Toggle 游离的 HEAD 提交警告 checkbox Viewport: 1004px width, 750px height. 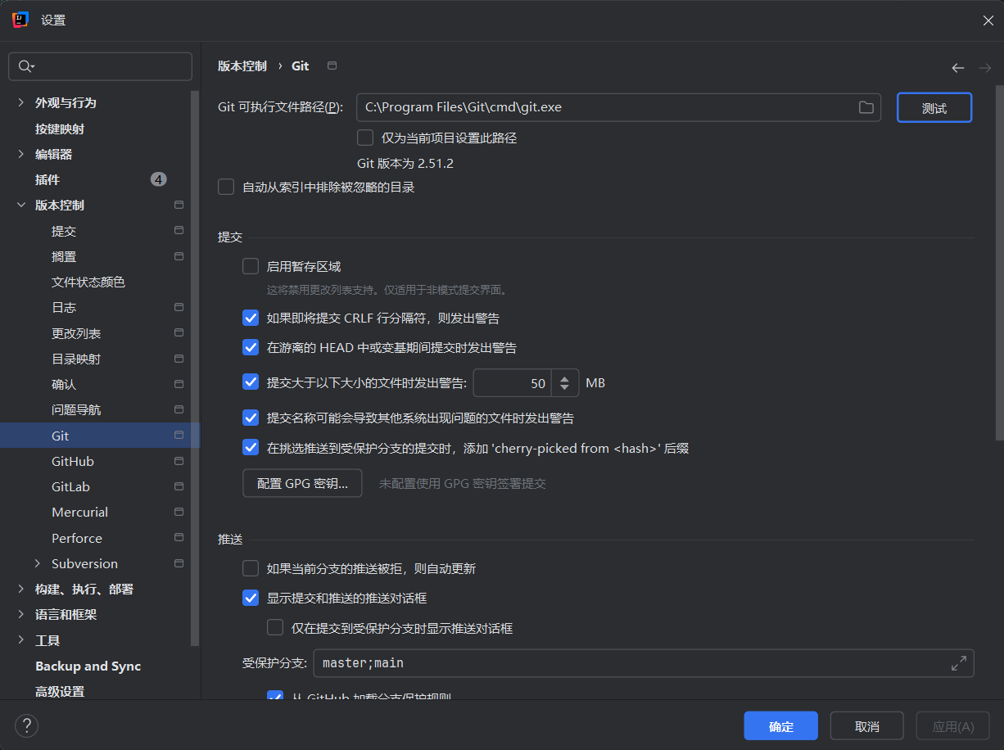coord(251,347)
